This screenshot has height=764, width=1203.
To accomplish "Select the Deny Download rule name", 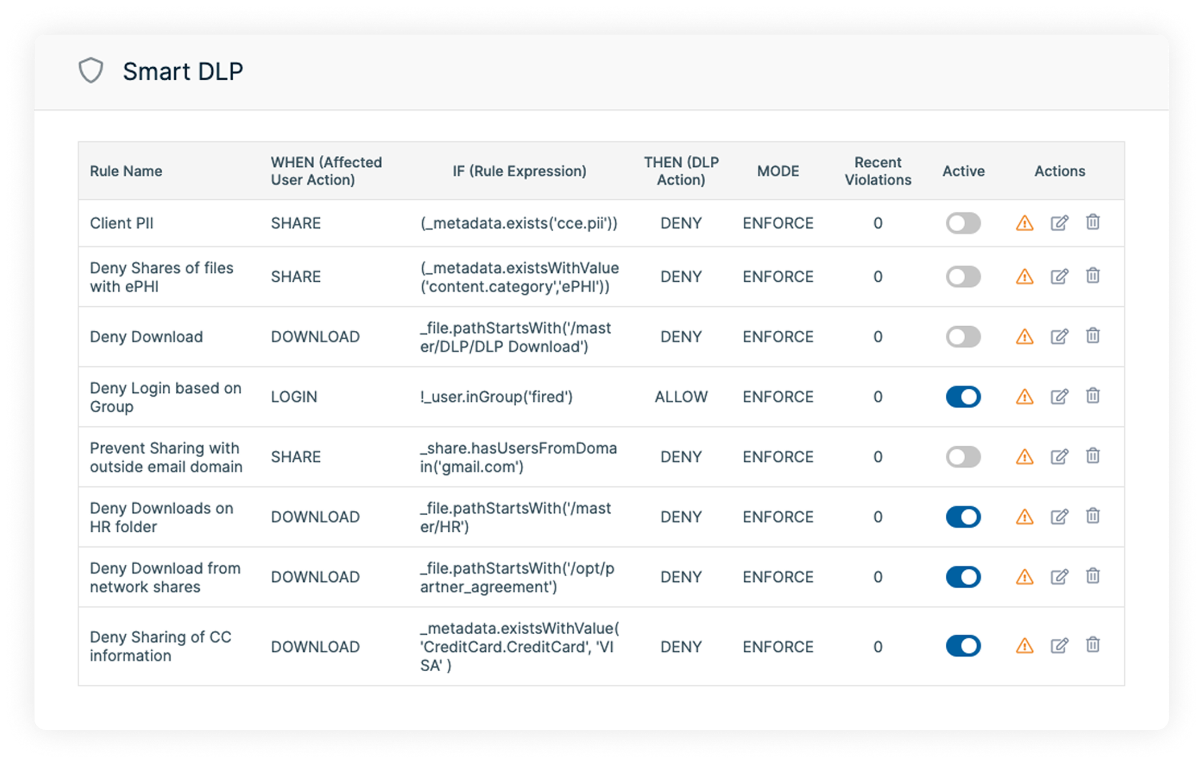I will point(146,336).
